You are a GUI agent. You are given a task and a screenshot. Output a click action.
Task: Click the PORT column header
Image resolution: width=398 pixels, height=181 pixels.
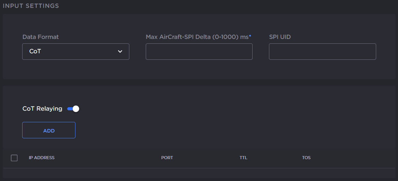167,158
